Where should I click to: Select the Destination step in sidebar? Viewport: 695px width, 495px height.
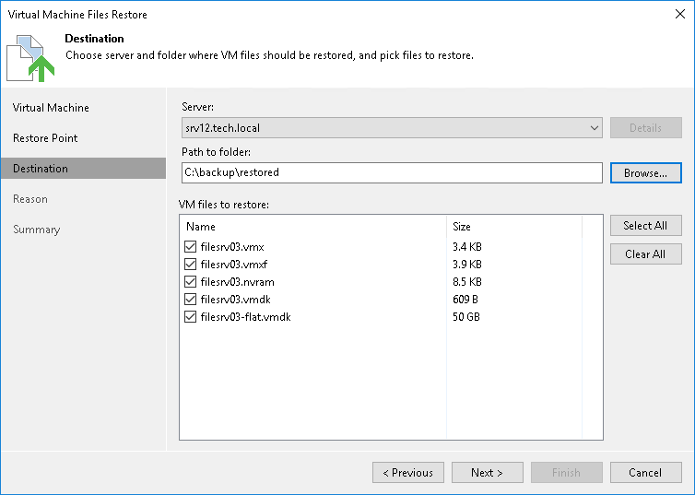(x=83, y=169)
